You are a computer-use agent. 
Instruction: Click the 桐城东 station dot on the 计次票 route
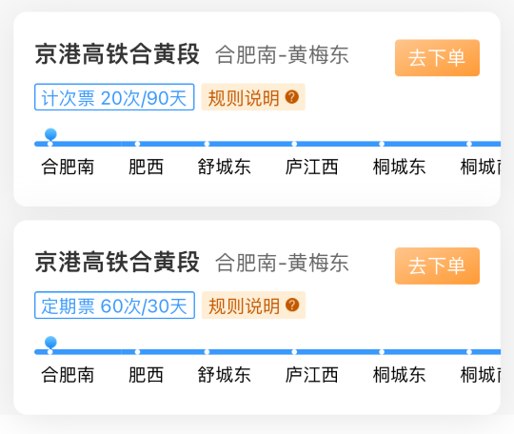click(x=382, y=144)
